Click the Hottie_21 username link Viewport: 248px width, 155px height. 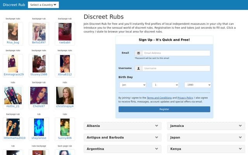[13, 106]
